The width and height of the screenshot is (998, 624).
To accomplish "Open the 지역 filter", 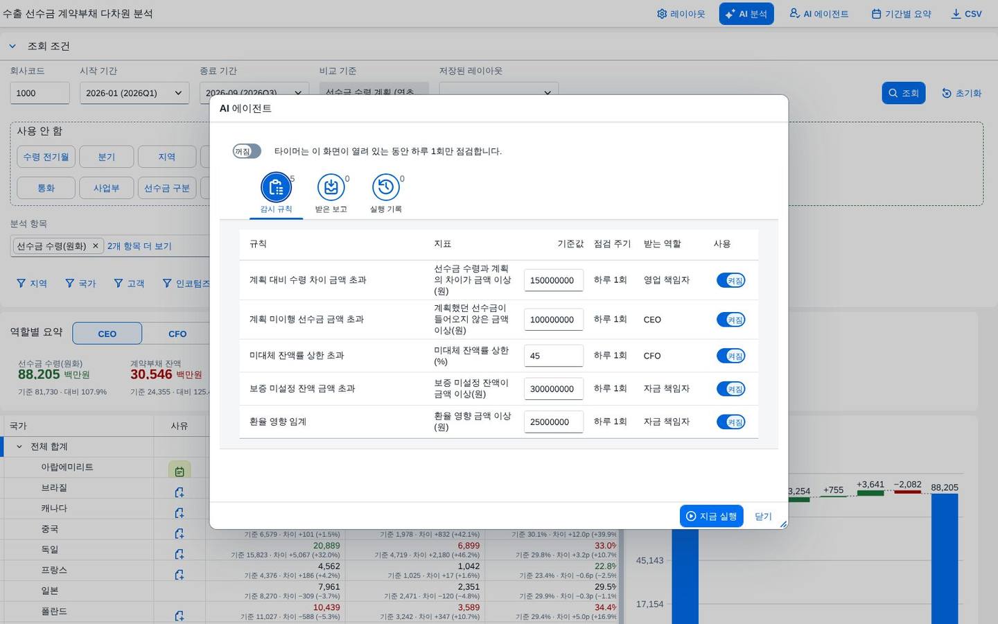I will click(32, 284).
